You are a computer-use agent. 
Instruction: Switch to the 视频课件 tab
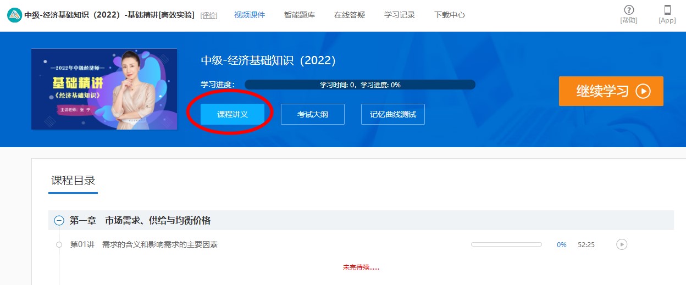[250, 15]
